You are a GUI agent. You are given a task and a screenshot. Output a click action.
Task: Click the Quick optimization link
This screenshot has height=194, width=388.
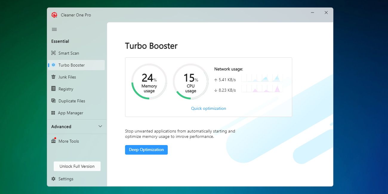pyautogui.click(x=208, y=108)
